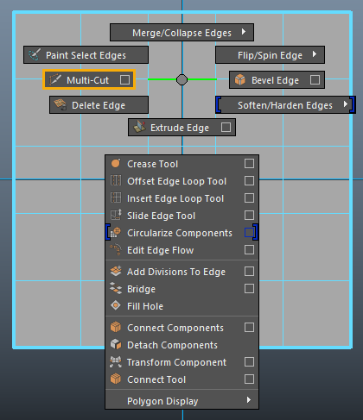Click the Extrude Edge icon
This screenshot has height=420, width=363.
pos(139,127)
